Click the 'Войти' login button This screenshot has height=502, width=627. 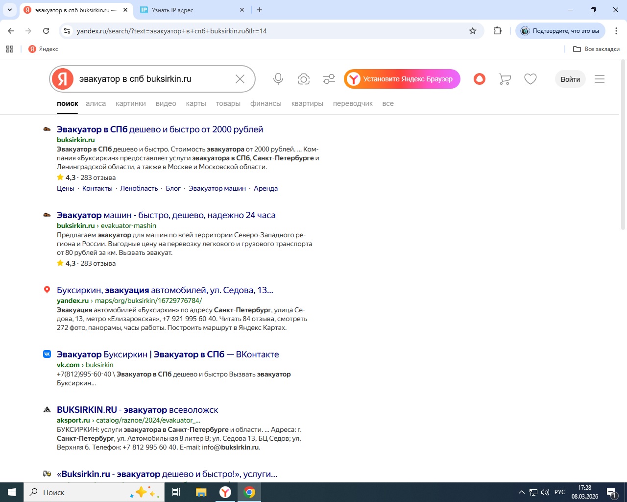pos(570,79)
